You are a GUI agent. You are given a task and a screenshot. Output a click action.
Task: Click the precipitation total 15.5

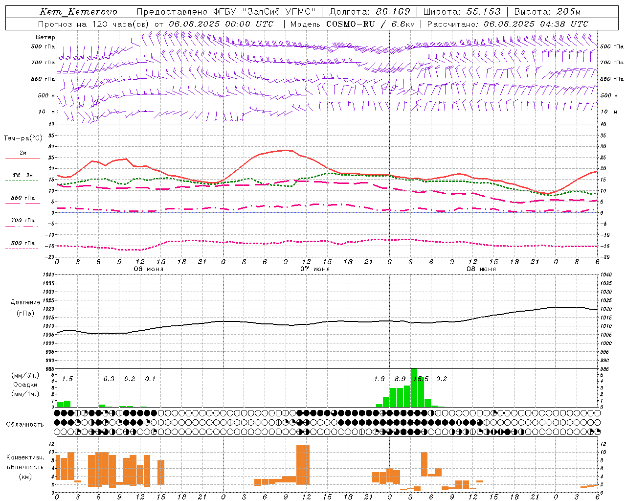(421, 379)
